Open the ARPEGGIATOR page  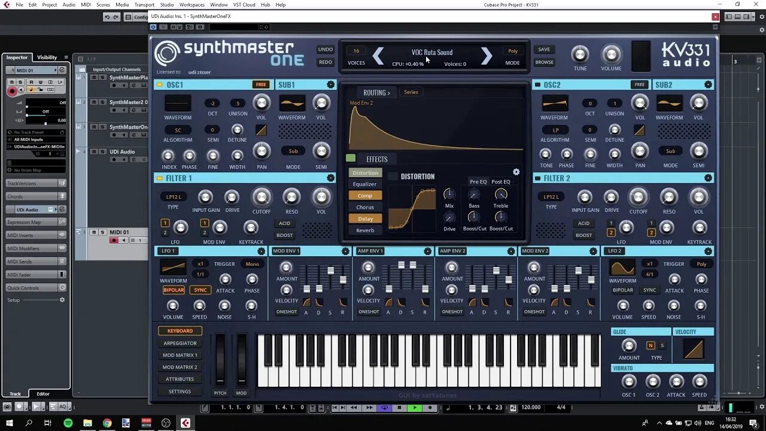(180, 343)
